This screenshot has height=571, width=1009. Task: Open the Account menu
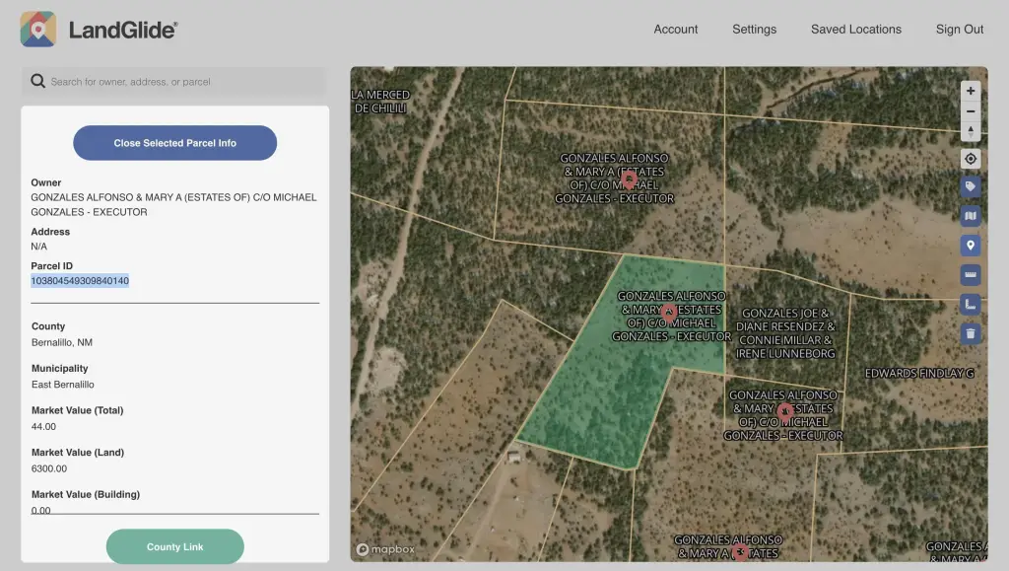[x=676, y=30]
